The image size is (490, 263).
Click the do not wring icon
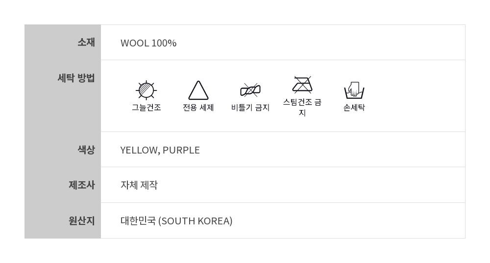250,90
